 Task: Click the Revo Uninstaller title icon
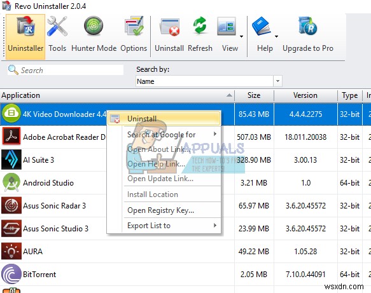pos(6,6)
